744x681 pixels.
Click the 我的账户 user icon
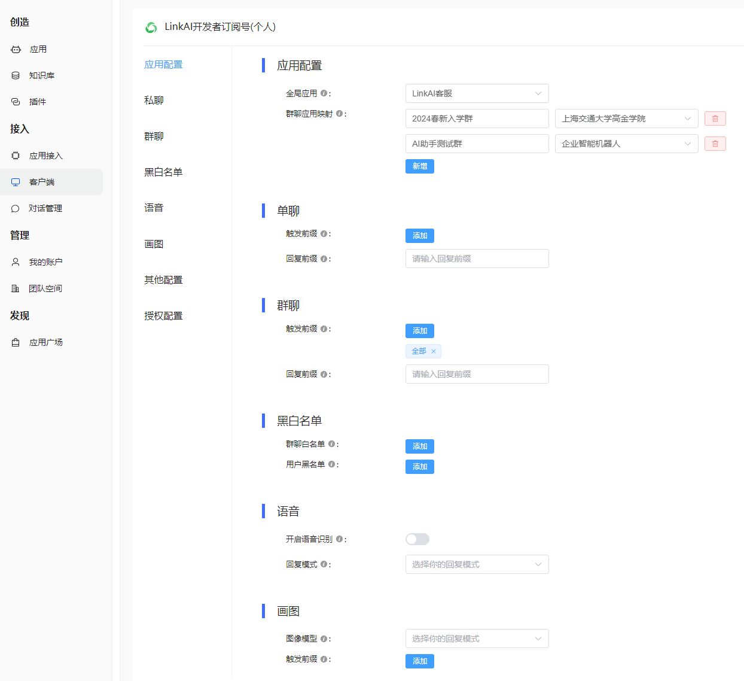16,262
